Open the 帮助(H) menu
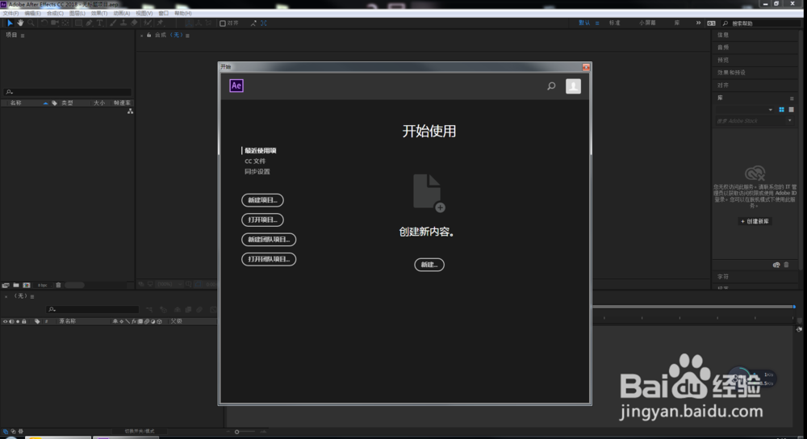The height and width of the screenshot is (439, 807). (182, 14)
